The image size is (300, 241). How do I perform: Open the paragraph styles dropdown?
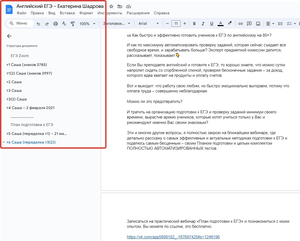[117, 23]
